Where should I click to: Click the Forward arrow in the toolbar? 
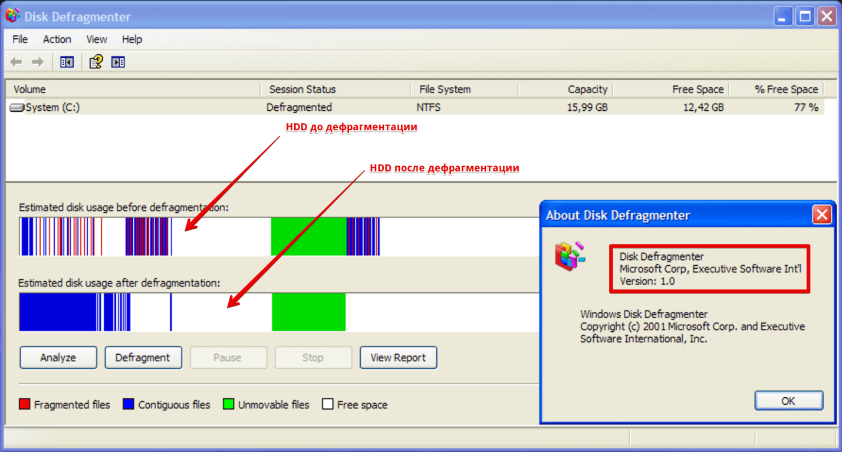[x=37, y=62]
